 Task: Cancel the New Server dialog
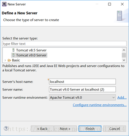click(114, 129)
